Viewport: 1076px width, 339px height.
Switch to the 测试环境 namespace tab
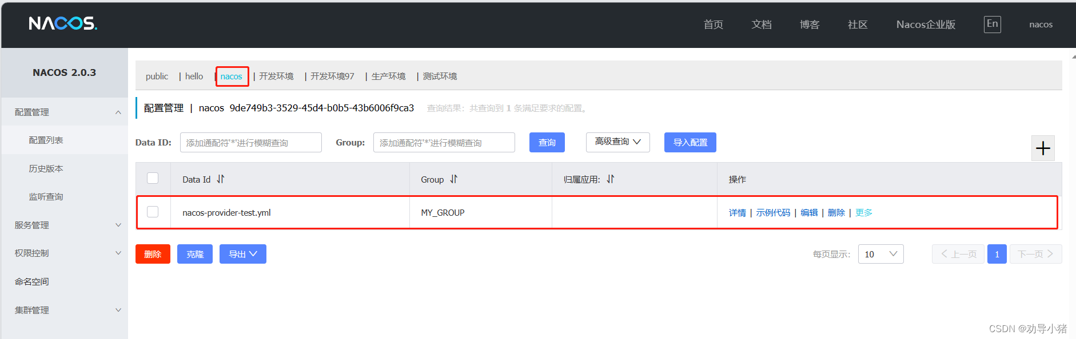tap(440, 76)
